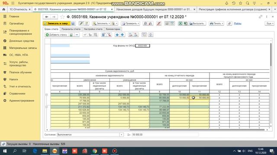Screen dimensions: 277x155
Task: Open the Файлы link
Action: click(238, 23)
